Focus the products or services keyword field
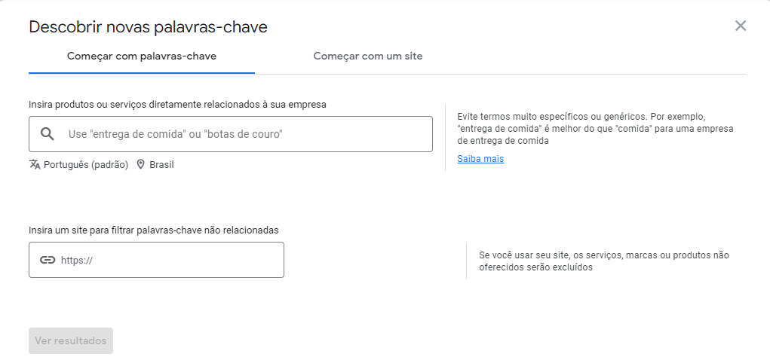 point(241,134)
